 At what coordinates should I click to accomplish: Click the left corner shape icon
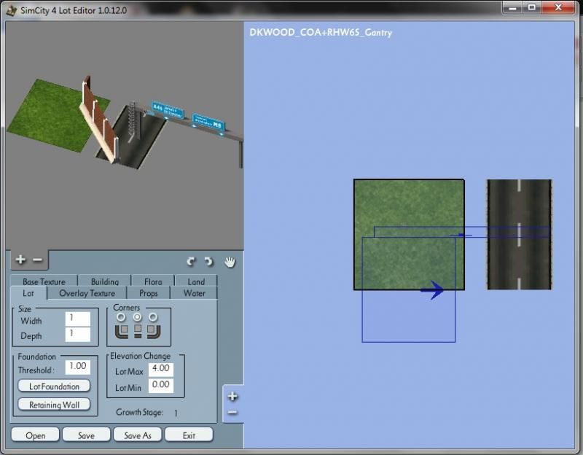(122, 331)
